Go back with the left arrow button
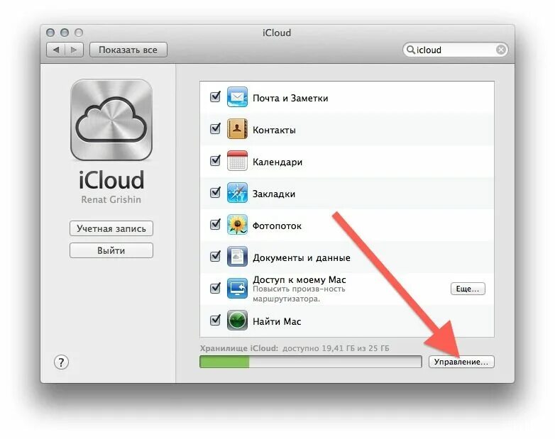 [x=55, y=50]
